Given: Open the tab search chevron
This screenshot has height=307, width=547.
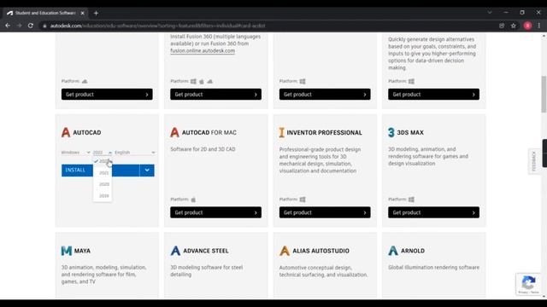Looking at the screenshot, I should coord(490,13).
